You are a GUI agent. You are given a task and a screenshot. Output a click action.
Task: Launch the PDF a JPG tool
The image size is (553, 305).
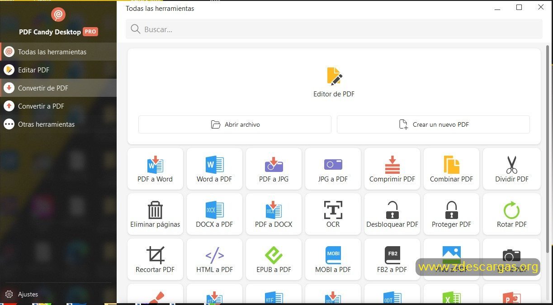click(274, 169)
